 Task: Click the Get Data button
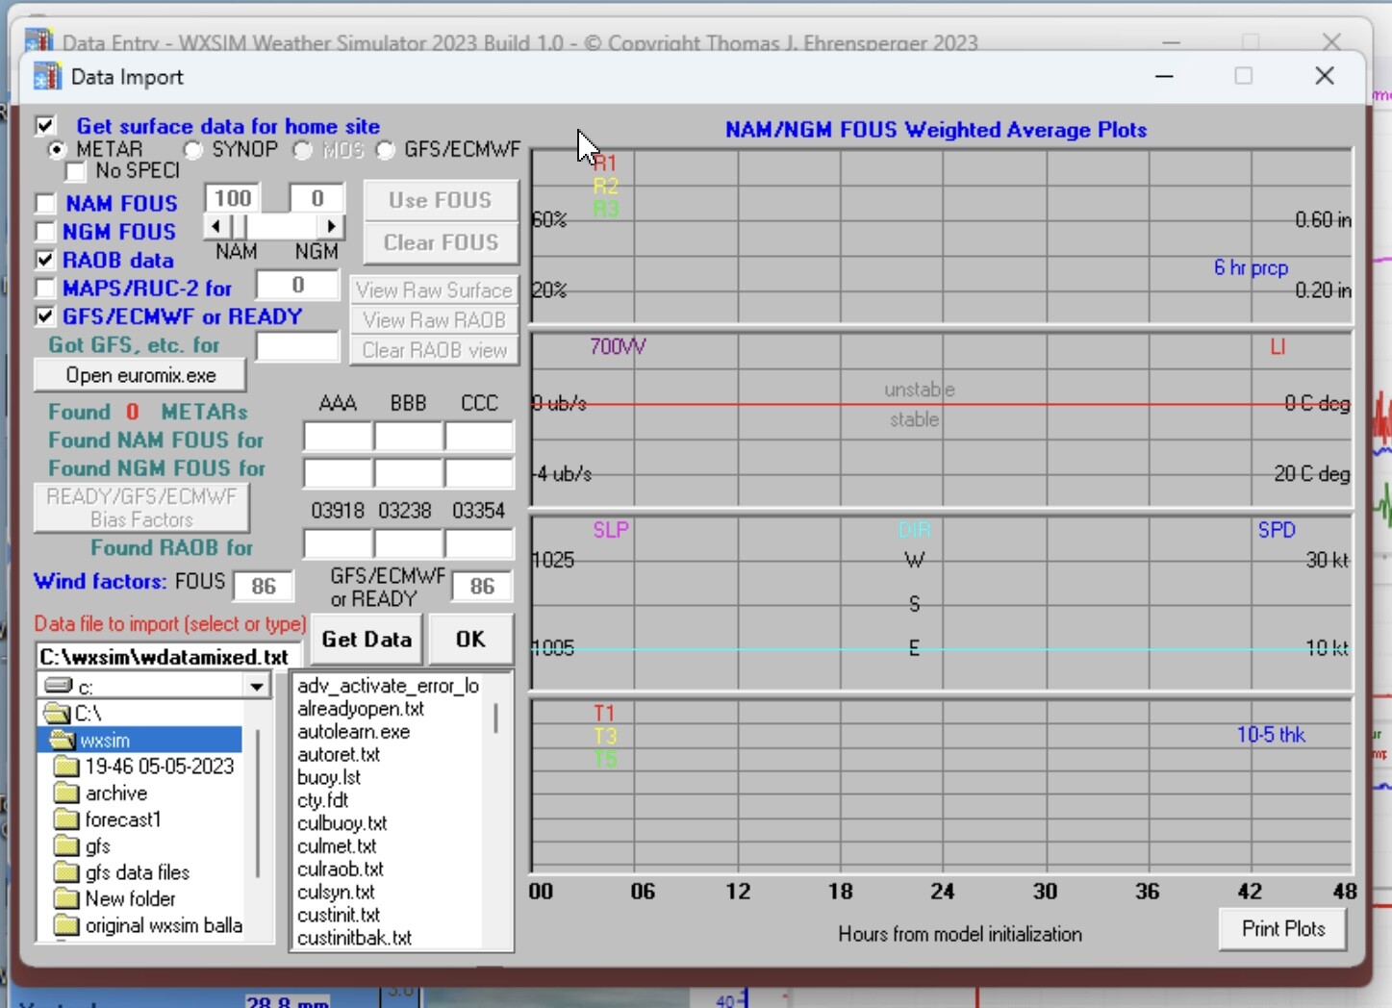pyautogui.click(x=367, y=639)
